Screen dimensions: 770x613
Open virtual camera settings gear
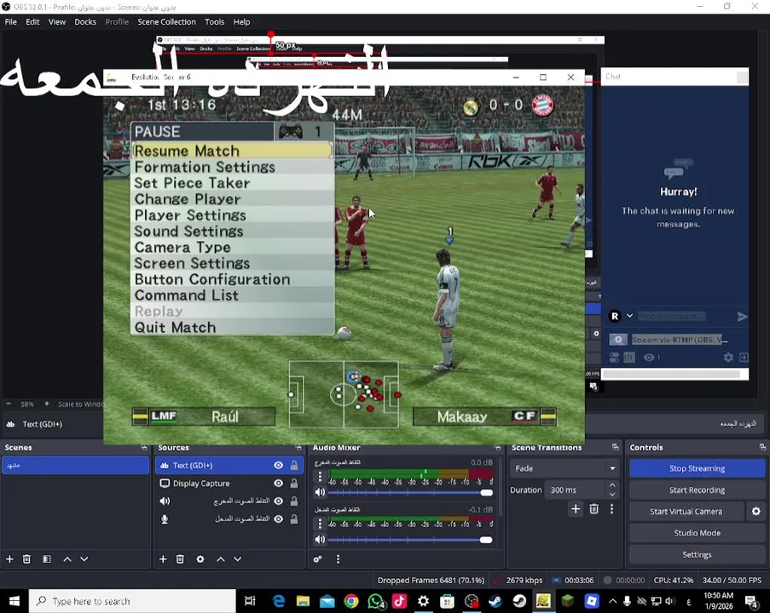pos(756,512)
